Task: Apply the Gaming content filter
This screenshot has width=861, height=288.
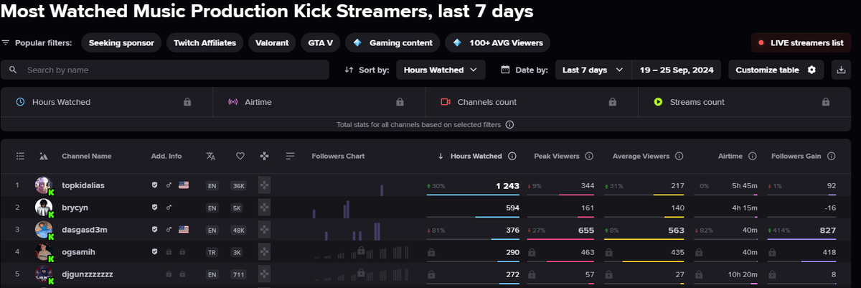Action: coord(392,42)
